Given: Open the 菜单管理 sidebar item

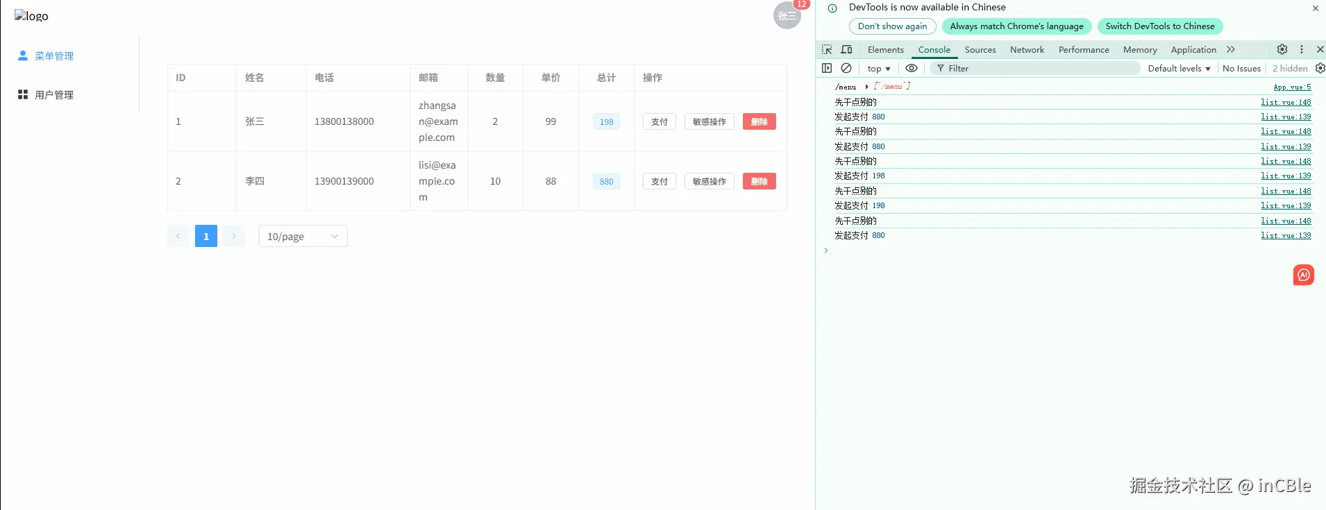Looking at the screenshot, I should coord(54,56).
